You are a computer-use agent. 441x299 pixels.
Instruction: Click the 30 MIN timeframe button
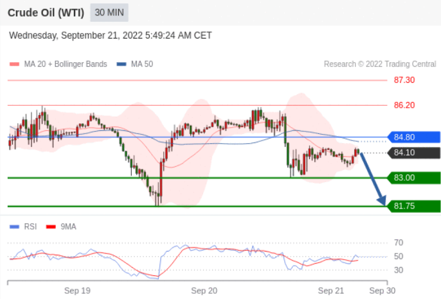[x=109, y=13]
